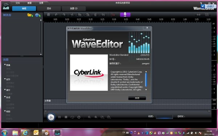
Task: Click the zoom in magnifier icon
Action: coord(89,117)
